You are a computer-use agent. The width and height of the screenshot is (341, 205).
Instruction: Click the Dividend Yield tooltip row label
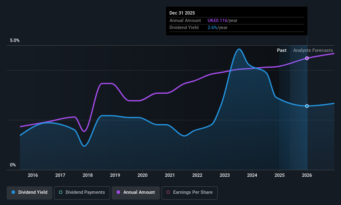point(184,28)
